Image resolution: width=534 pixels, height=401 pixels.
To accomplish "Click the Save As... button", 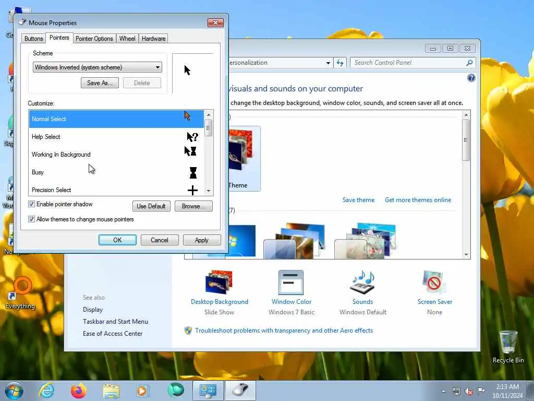I will pos(100,83).
